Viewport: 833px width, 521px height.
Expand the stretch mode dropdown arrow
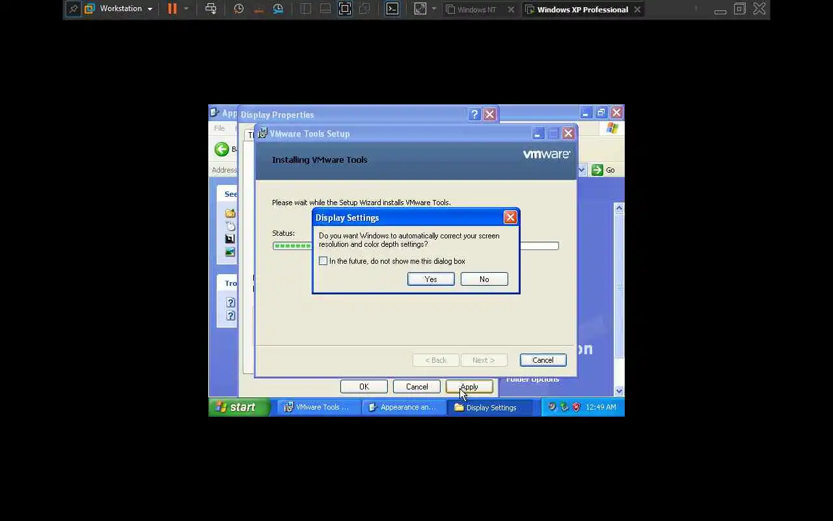point(434,9)
